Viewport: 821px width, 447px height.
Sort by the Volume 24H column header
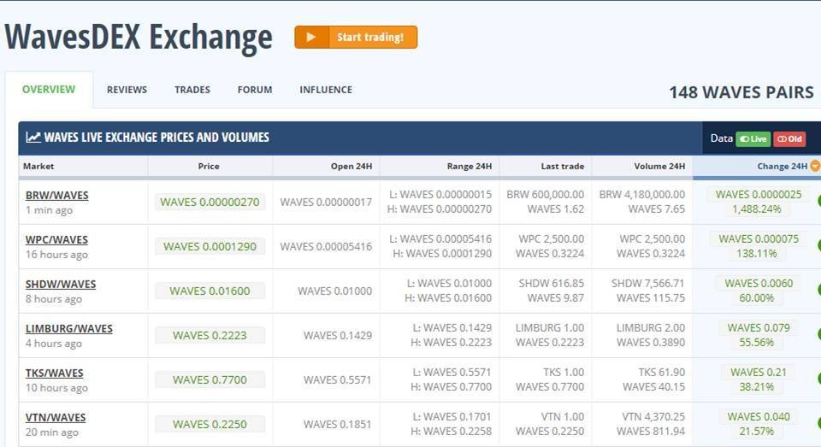[x=659, y=166]
